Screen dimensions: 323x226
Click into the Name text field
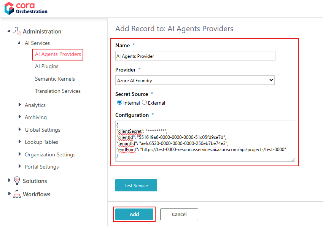tap(195, 56)
